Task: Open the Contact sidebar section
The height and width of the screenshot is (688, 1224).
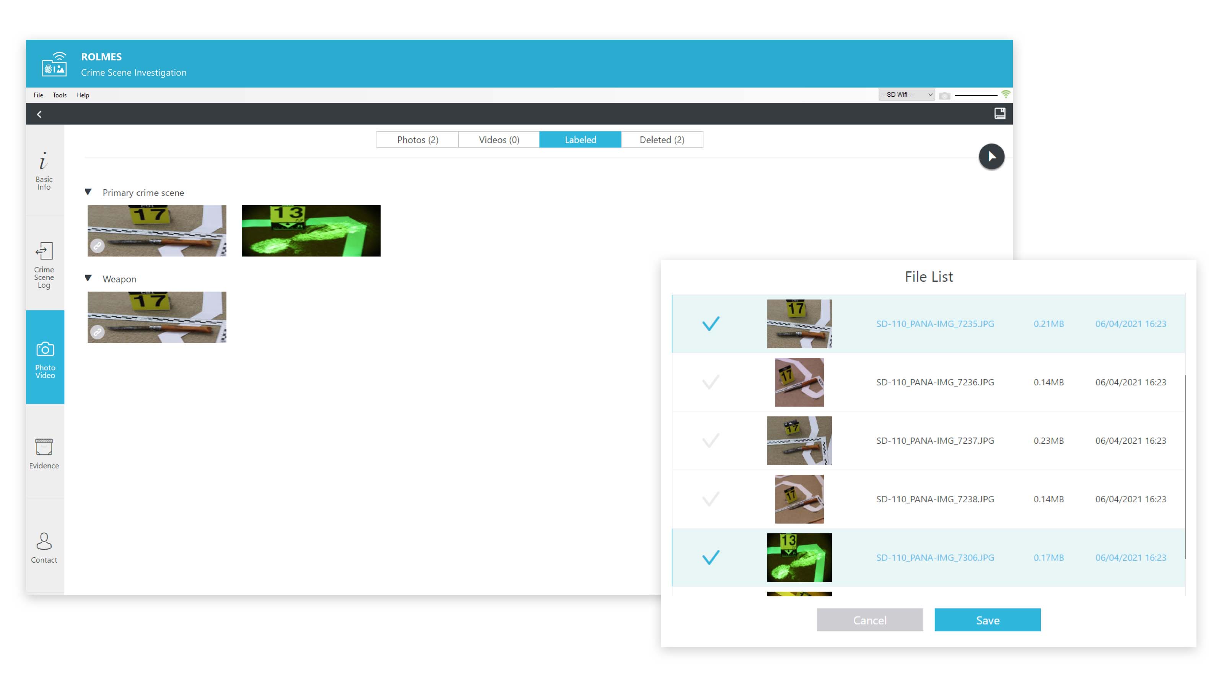Action: pos(44,547)
